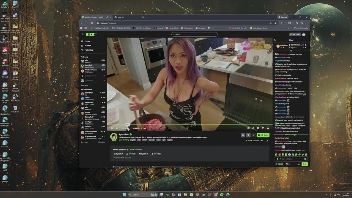The width and height of the screenshot is (352, 198).
Task: Share the stream via share icon
Action: click(x=262, y=141)
